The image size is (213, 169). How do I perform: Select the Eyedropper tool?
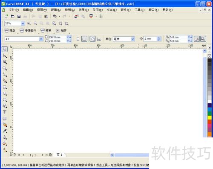click(5, 131)
